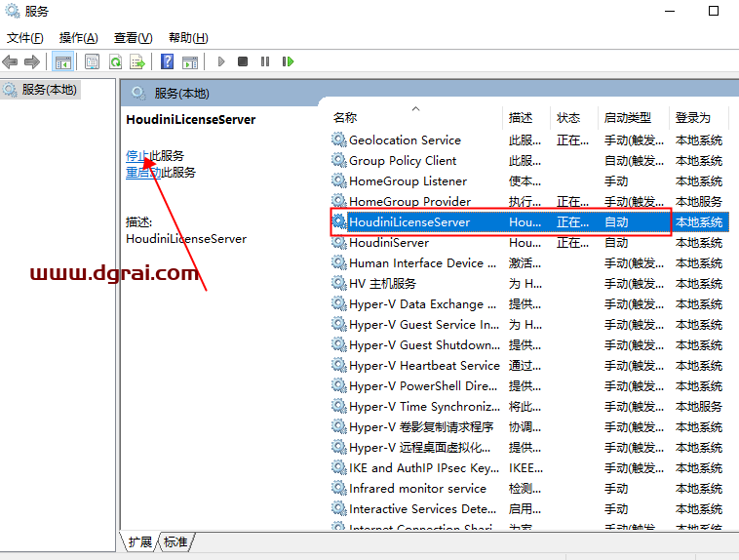Click the Group Policy Client gear icon
The image size is (739, 560).
(x=339, y=160)
